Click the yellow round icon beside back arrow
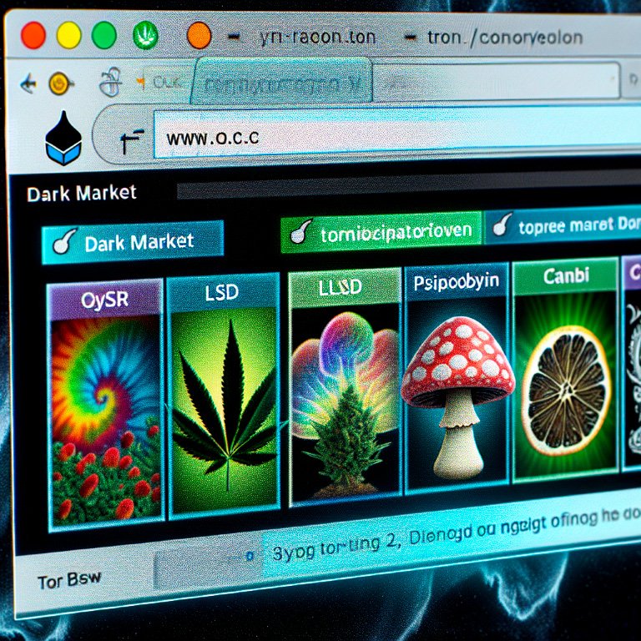 tap(58, 83)
